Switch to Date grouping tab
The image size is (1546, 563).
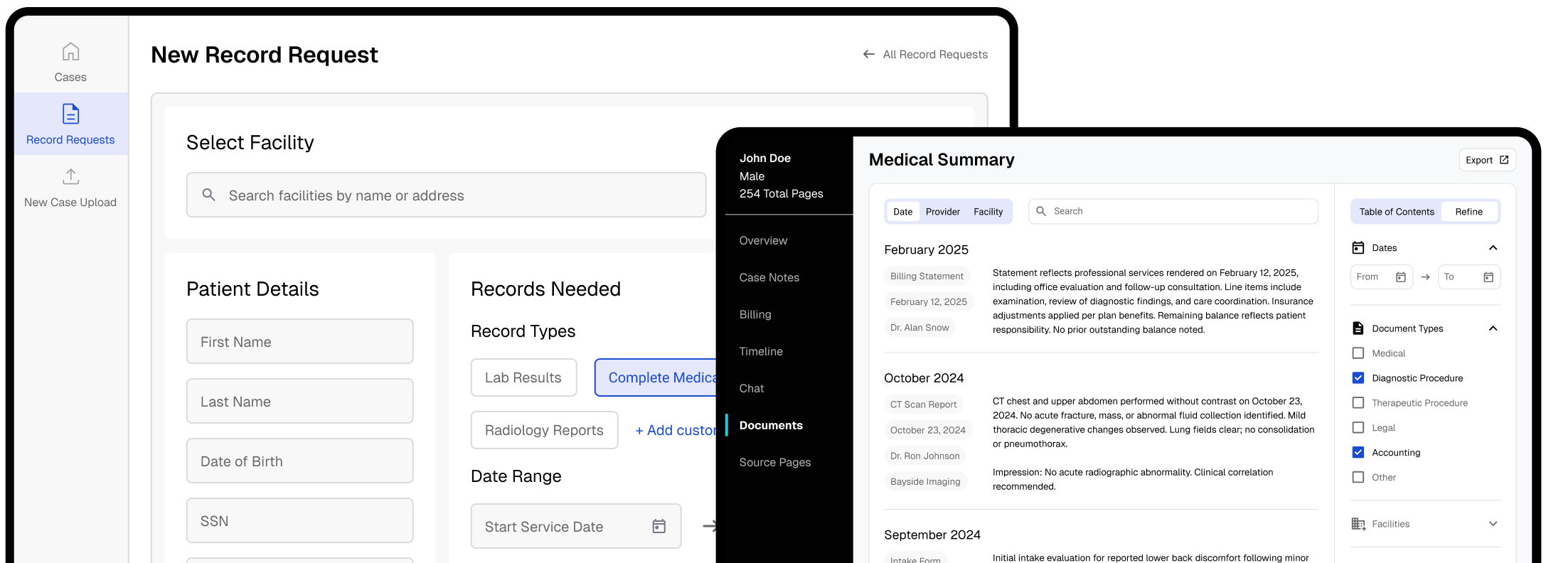coord(903,211)
